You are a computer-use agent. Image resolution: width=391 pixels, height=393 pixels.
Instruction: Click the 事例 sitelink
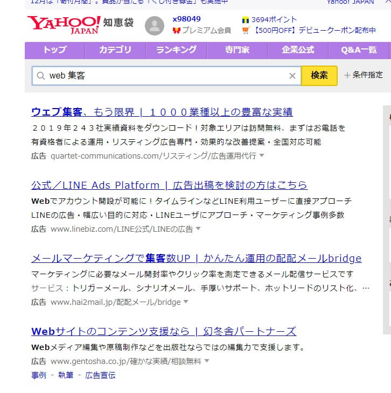[39, 375]
